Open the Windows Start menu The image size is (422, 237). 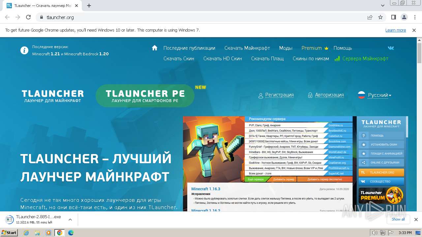click(x=9, y=233)
